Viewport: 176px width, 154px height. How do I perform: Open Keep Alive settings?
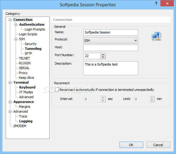click(x=26, y=78)
